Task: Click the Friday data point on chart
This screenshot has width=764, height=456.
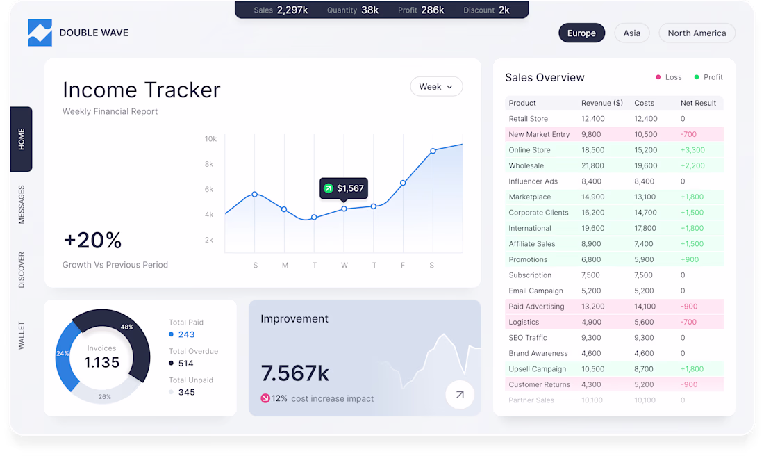Action: coord(403,183)
